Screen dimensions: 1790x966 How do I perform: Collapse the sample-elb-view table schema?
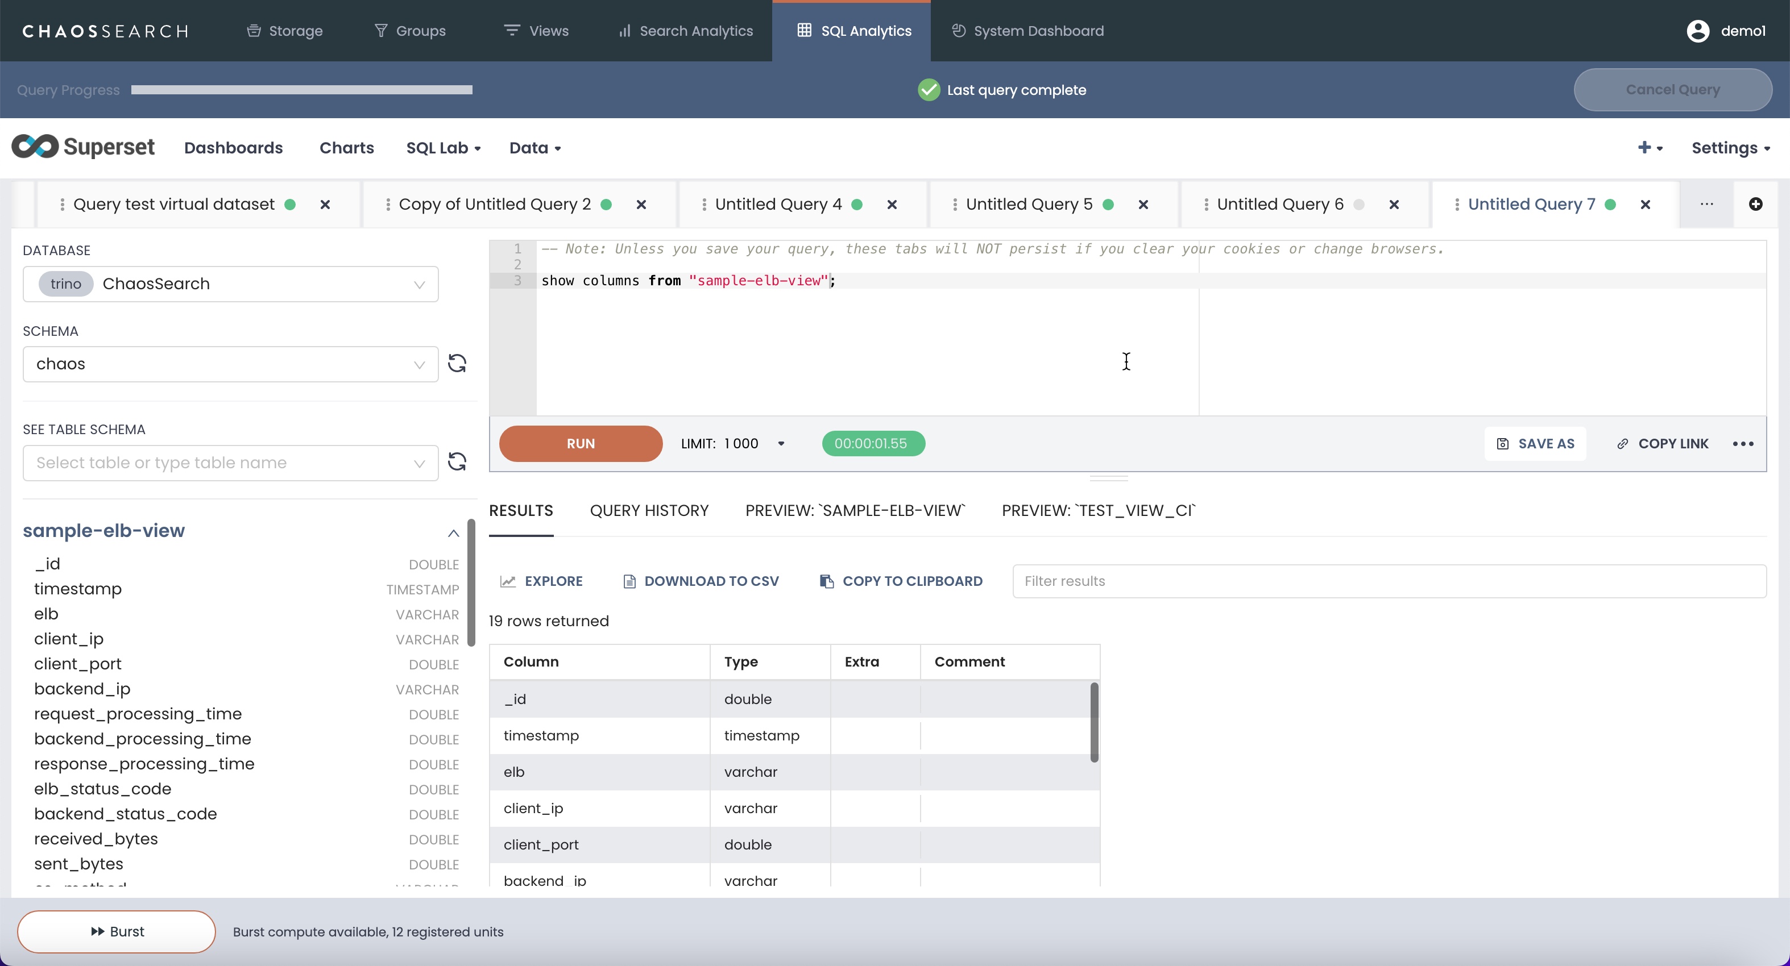(453, 532)
